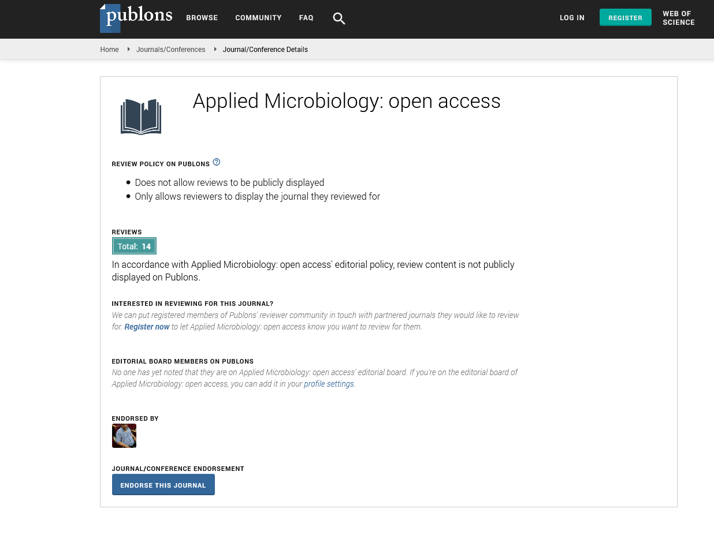
Task: Open the search magnifier icon
Action: [339, 18]
